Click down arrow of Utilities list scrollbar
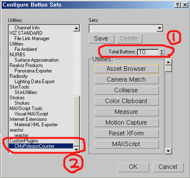The image size is (190, 178). point(77,149)
